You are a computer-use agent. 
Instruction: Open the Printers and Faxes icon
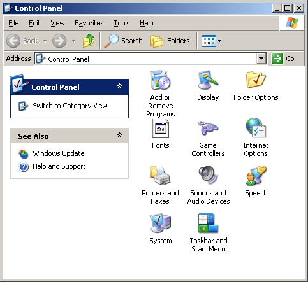tap(161, 176)
